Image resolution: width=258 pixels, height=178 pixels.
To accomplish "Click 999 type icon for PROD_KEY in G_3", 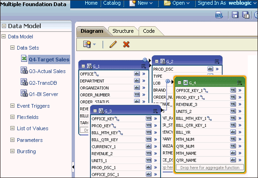I will 148,126.
